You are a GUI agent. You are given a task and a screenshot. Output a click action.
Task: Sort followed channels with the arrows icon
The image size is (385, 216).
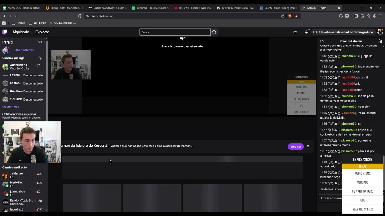click(40, 58)
